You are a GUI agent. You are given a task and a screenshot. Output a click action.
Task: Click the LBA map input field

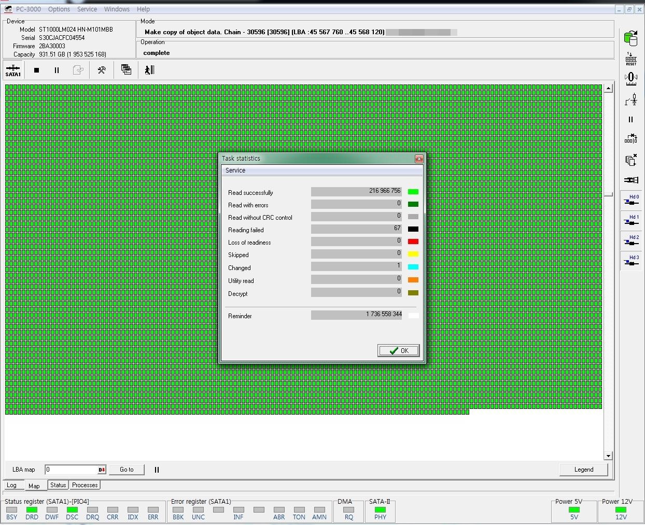point(72,470)
